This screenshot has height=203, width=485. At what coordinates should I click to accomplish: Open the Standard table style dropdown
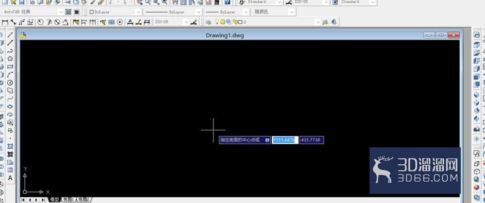(x=372, y=2)
